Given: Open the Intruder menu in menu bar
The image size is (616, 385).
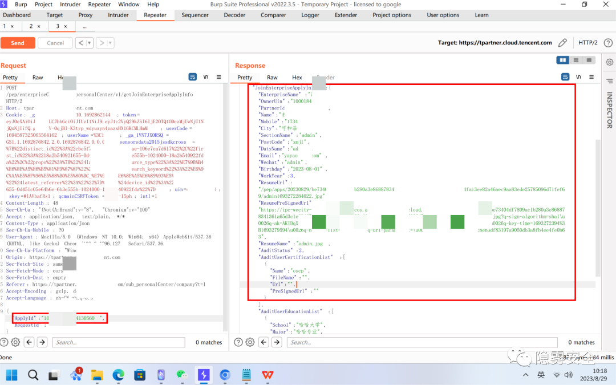Looking at the screenshot, I should tap(70, 5).
